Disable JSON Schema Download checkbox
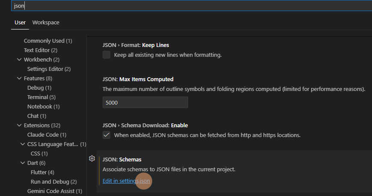 [x=106, y=135]
